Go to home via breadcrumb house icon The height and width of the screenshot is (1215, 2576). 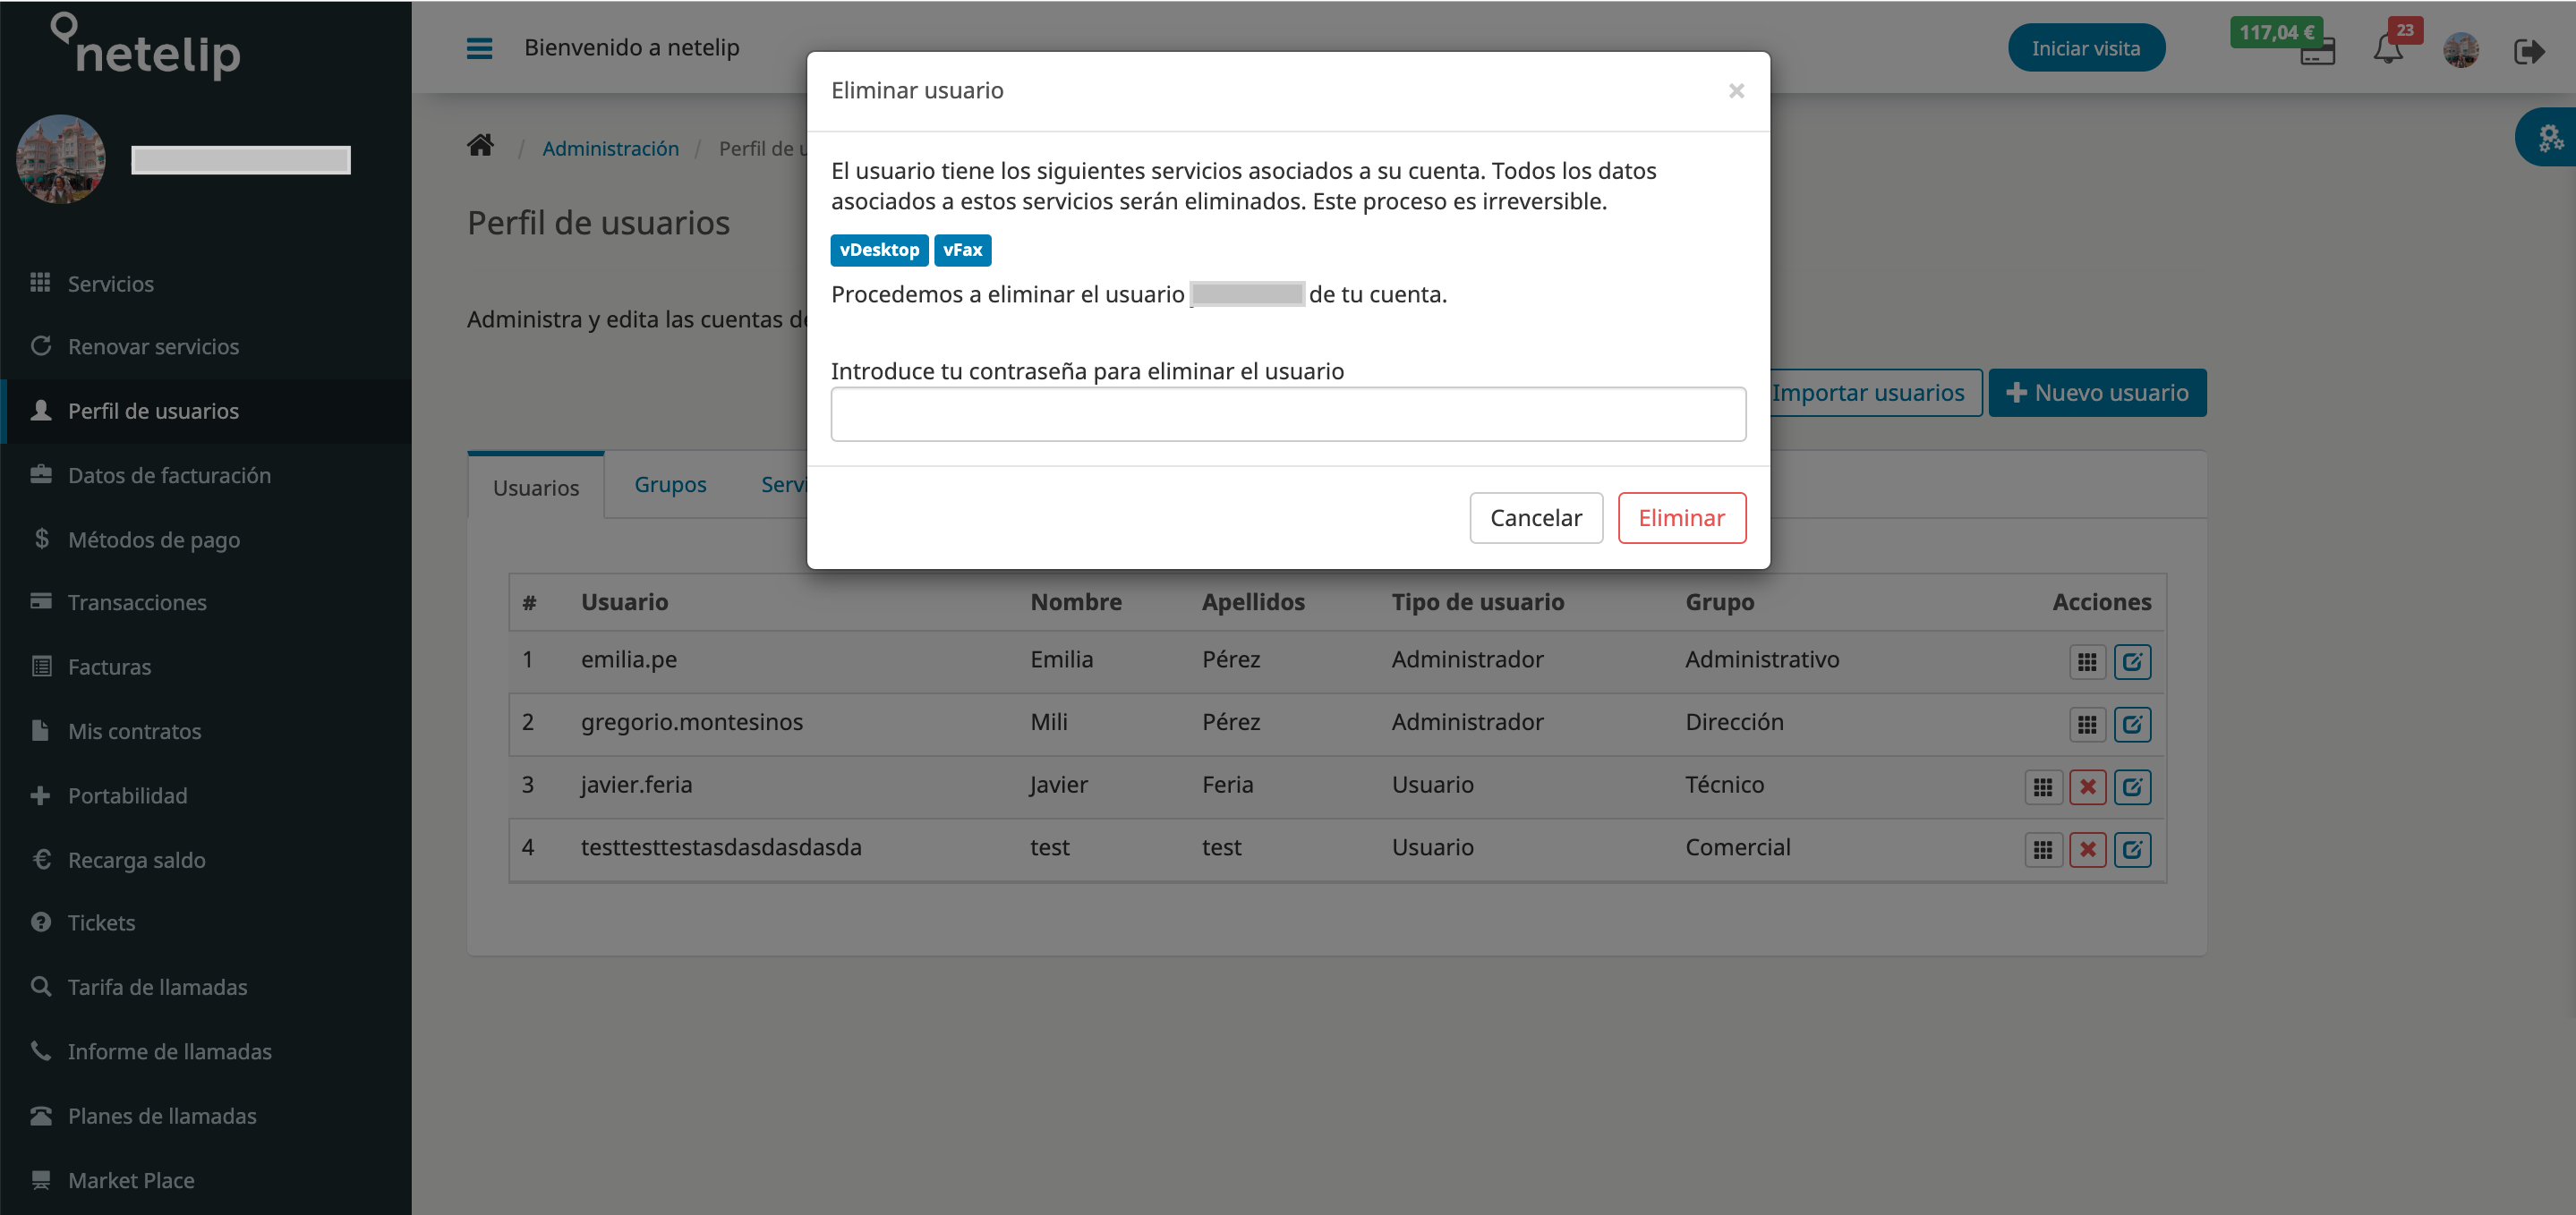(x=480, y=146)
